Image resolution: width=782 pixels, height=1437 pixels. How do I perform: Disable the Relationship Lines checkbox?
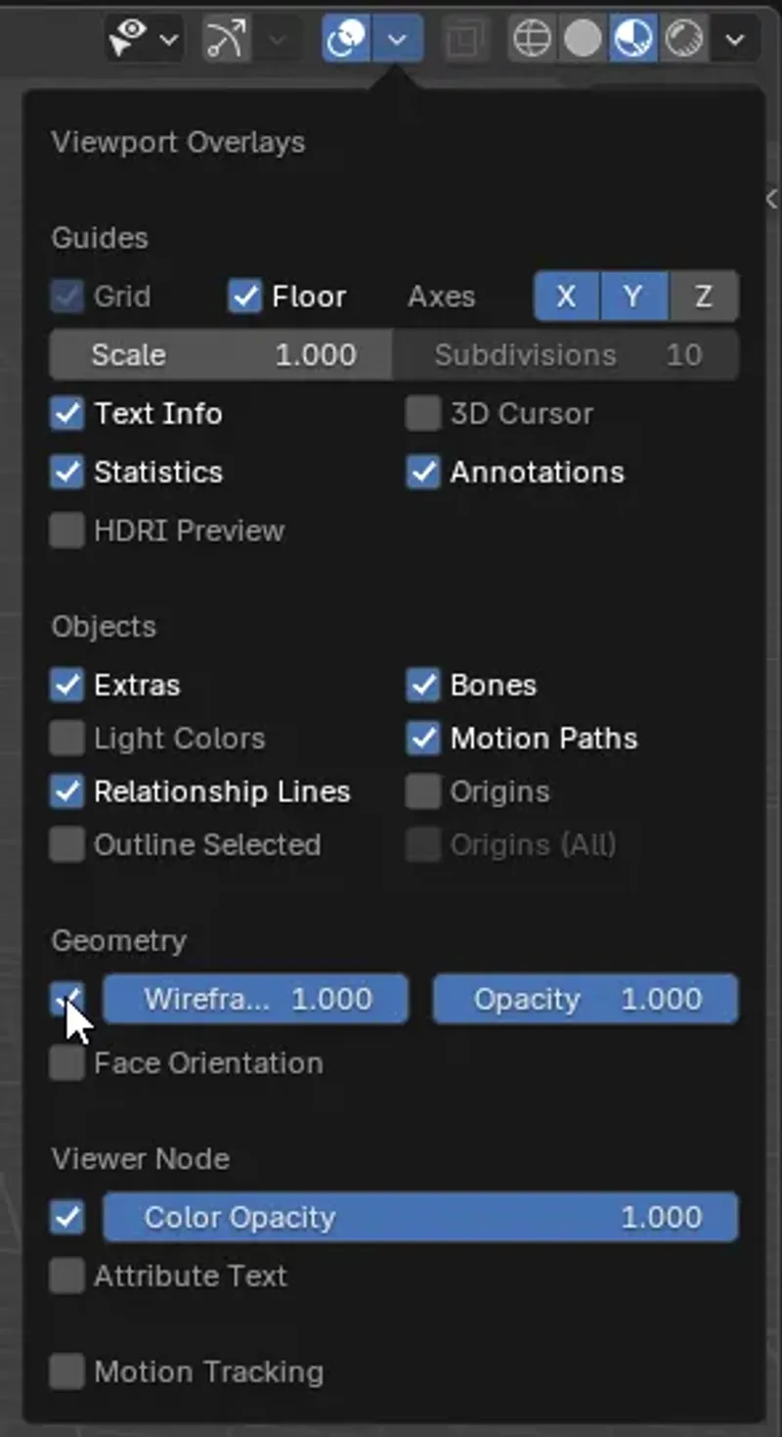pos(66,790)
